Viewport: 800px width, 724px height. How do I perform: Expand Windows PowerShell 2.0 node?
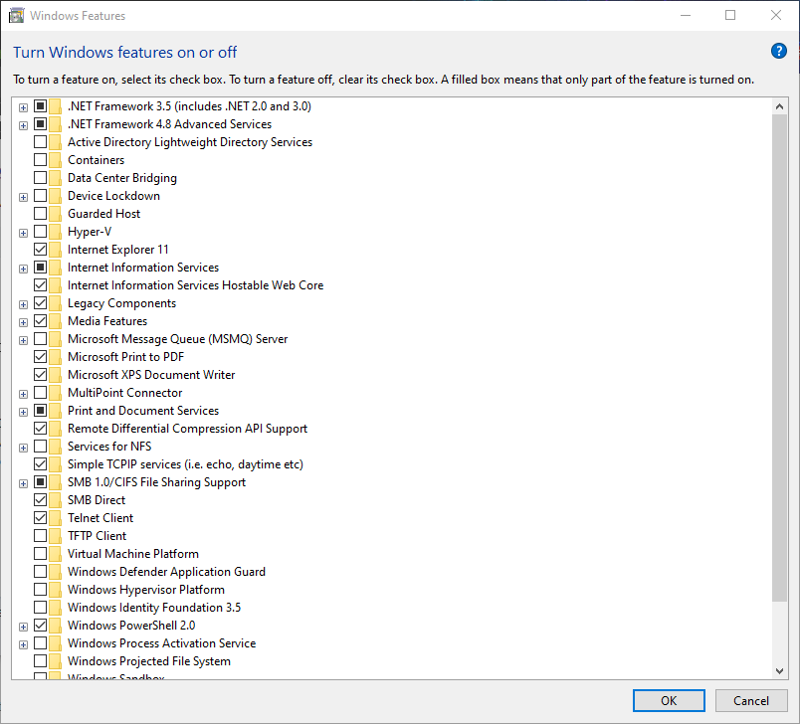(x=23, y=628)
